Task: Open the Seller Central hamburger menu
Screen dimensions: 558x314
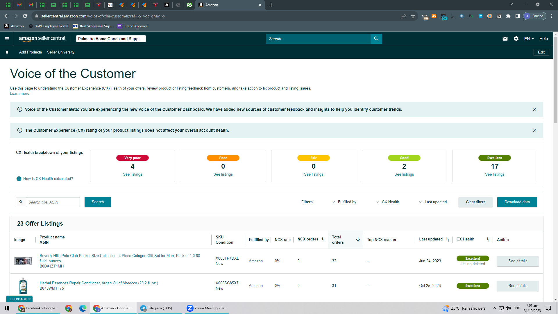Action: [7, 39]
